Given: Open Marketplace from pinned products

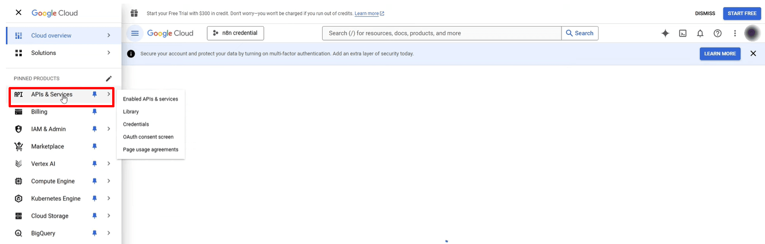Looking at the screenshot, I should 48,147.
